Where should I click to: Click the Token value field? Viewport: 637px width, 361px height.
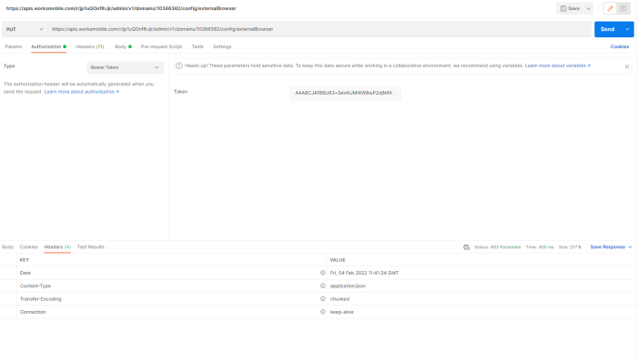345,93
